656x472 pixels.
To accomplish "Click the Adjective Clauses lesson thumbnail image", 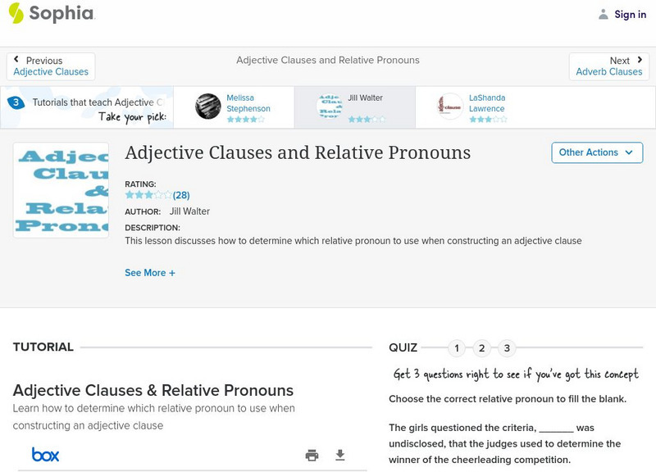I will click(61, 190).
